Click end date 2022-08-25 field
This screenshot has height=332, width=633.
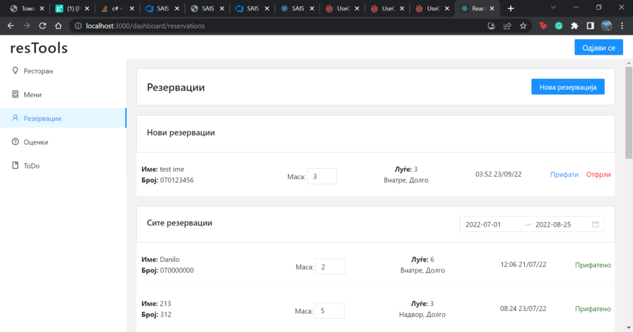click(x=560, y=225)
